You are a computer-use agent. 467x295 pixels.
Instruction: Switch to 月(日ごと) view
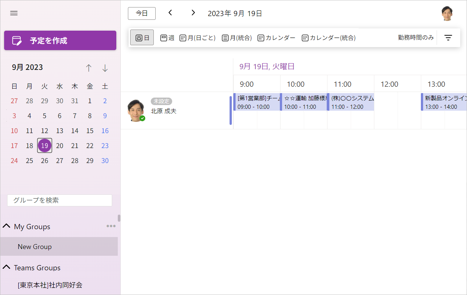pos(198,38)
